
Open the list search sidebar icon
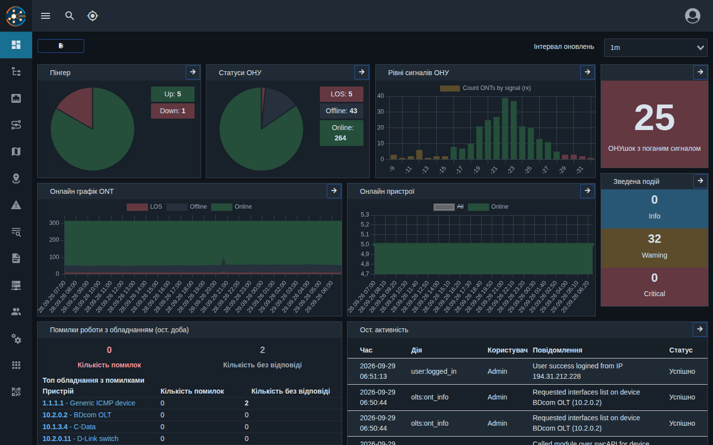[x=16, y=232]
